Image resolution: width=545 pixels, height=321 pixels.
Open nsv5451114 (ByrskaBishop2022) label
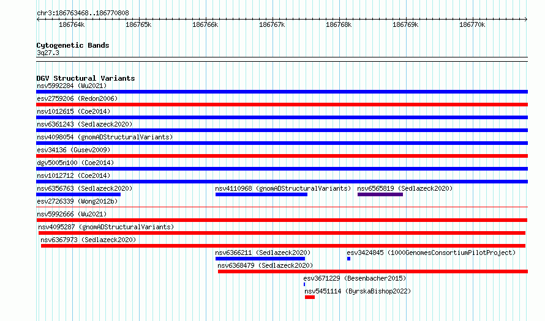[x=358, y=291]
